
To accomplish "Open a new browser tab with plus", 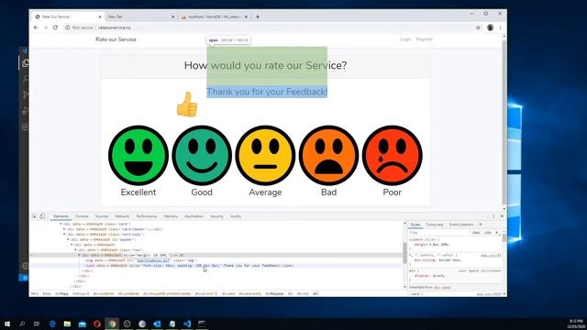I will (258, 16).
